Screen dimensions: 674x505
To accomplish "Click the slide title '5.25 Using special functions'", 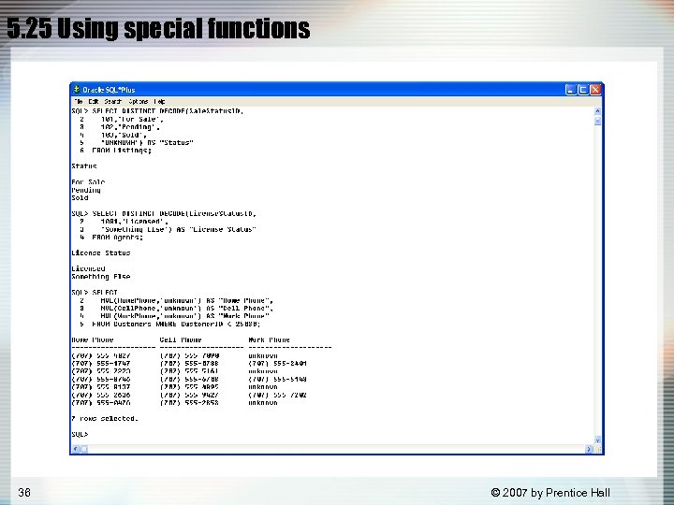I will pyautogui.click(x=158, y=28).
